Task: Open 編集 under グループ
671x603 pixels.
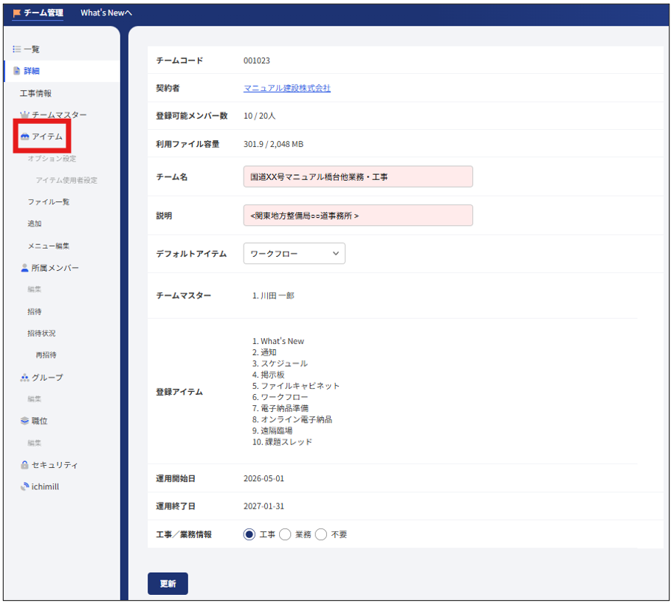Action: pyautogui.click(x=34, y=399)
